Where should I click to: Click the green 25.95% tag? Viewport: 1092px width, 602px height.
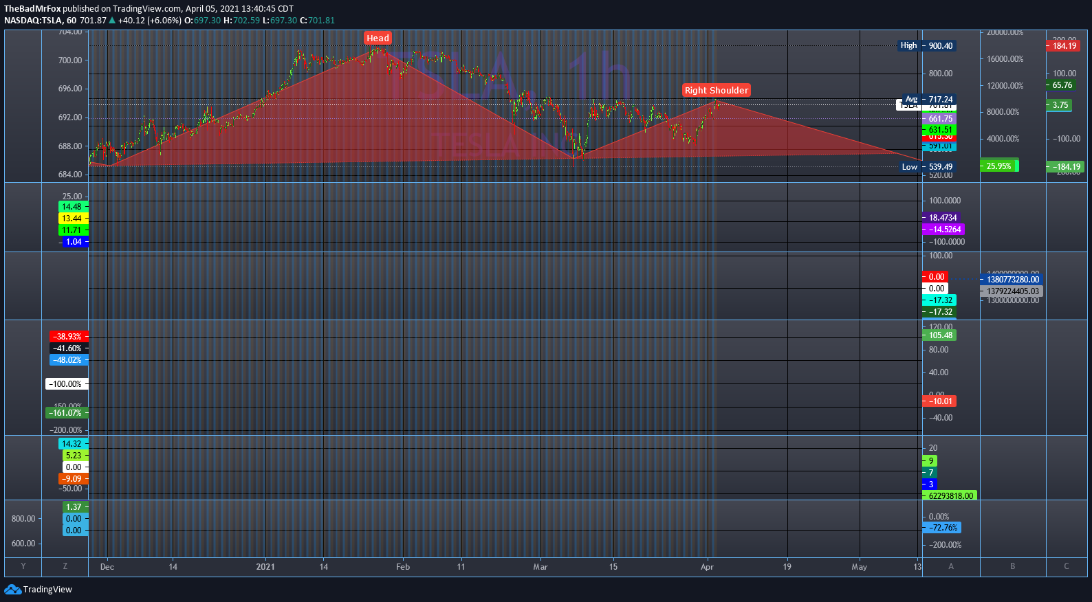click(x=999, y=166)
